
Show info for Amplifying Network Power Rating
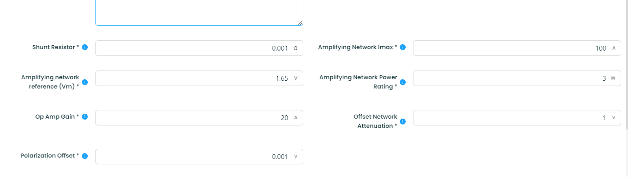click(x=403, y=82)
